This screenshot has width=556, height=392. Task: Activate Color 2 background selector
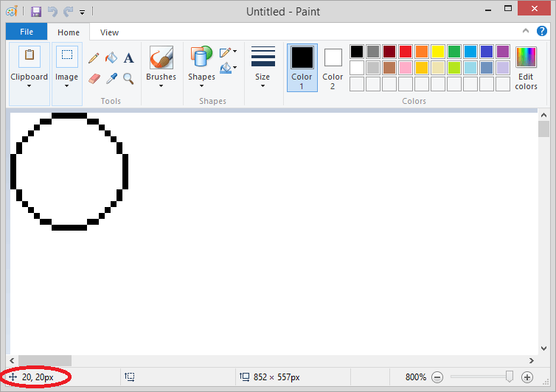tap(333, 68)
